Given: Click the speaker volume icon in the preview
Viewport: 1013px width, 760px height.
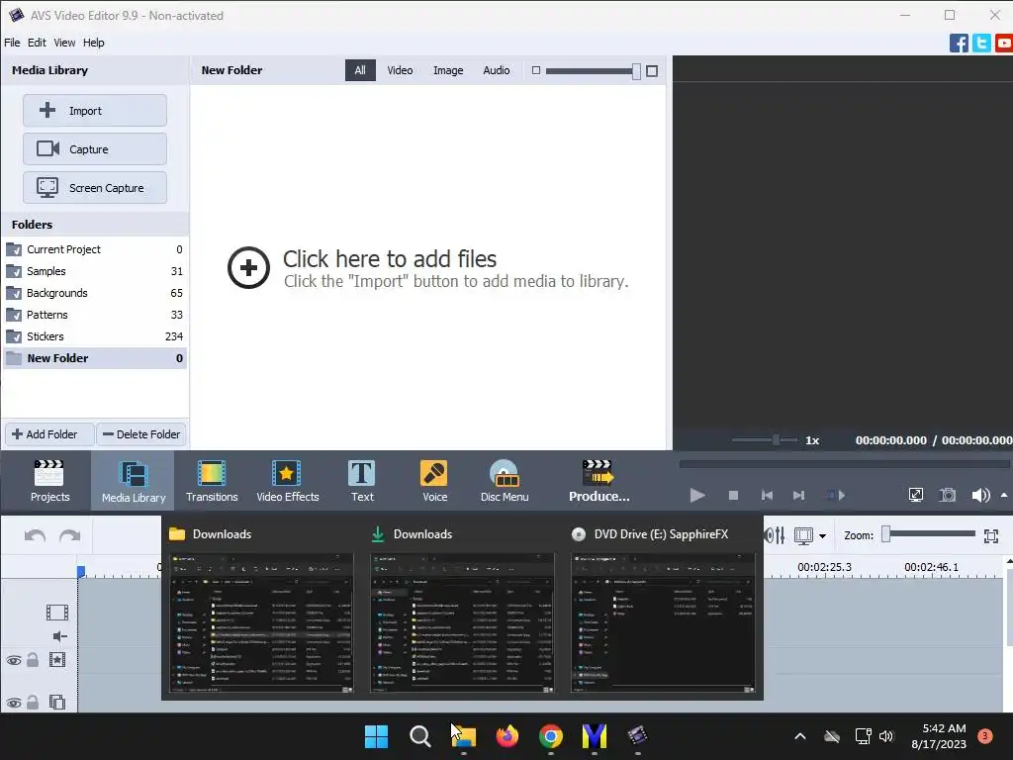Looking at the screenshot, I should click(980, 495).
